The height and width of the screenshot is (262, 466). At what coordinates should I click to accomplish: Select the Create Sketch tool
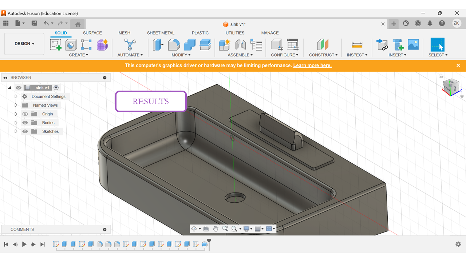pos(55,45)
